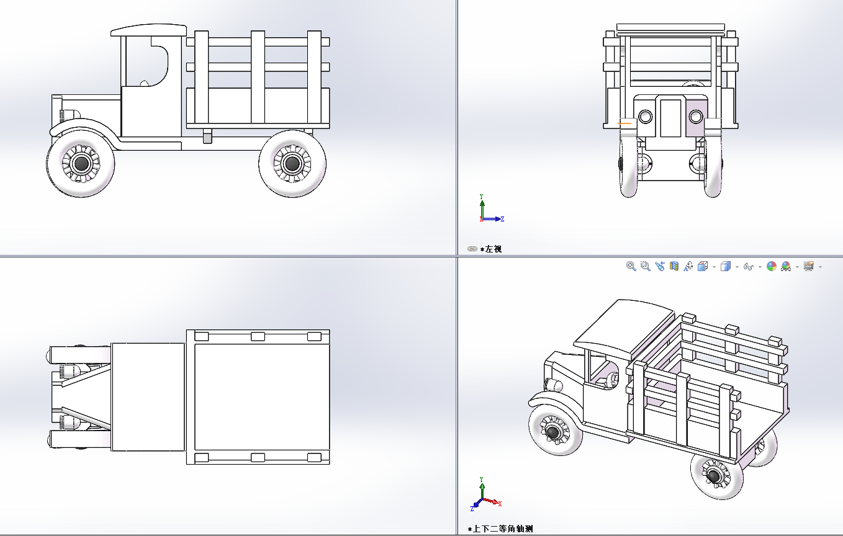Click the Hide/Show Items glasses icon
Screen dimensions: 843x536
tap(749, 266)
